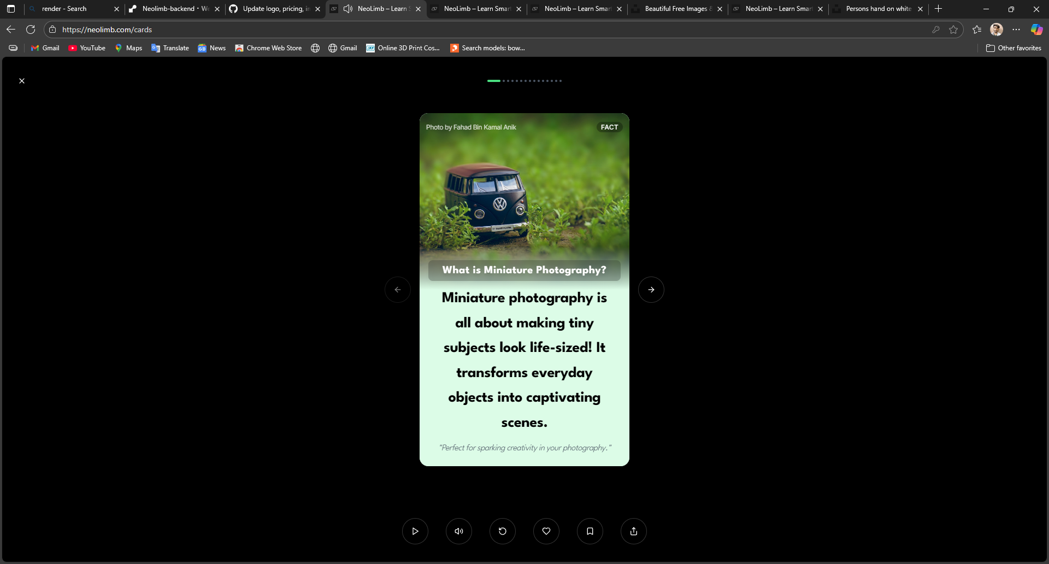Mute the card narration audio
Screen dimensions: 1049x564
(x=459, y=531)
